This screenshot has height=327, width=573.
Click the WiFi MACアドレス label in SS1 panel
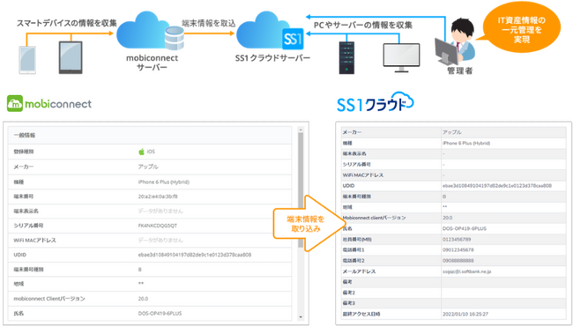pos(363,175)
